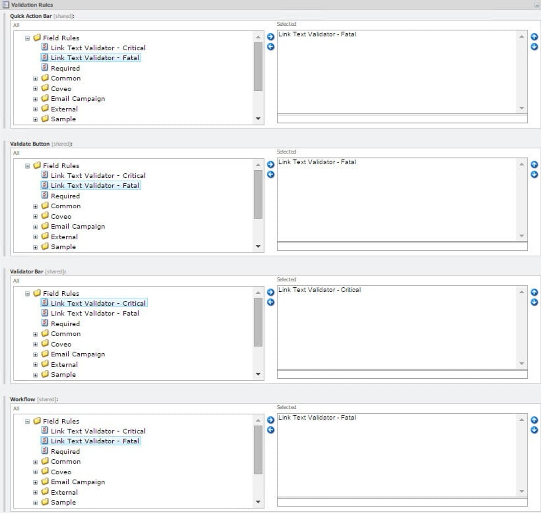The width and height of the screenshot is (541, 513).
Task: Select Sample folder in Validate Button tree
Action: 63,247
